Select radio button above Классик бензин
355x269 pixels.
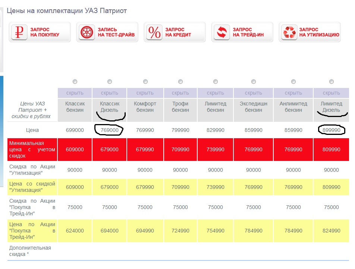point(75,82)
